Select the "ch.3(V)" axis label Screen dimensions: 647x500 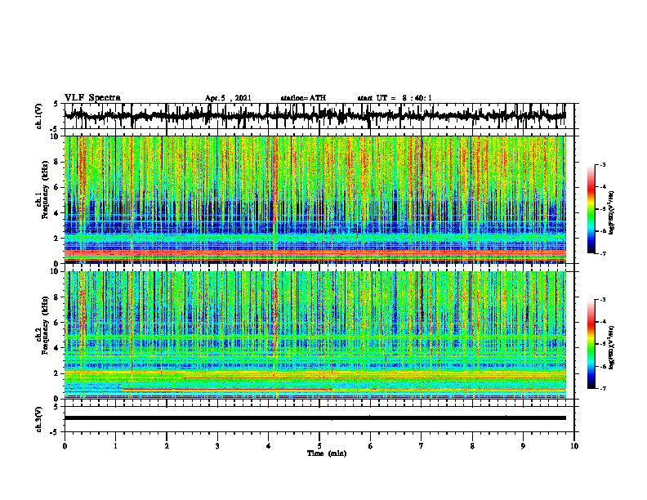click(38, 420)
